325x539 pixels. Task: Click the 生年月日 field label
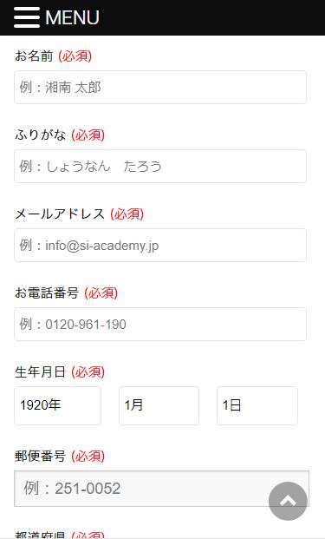point(40,372)
